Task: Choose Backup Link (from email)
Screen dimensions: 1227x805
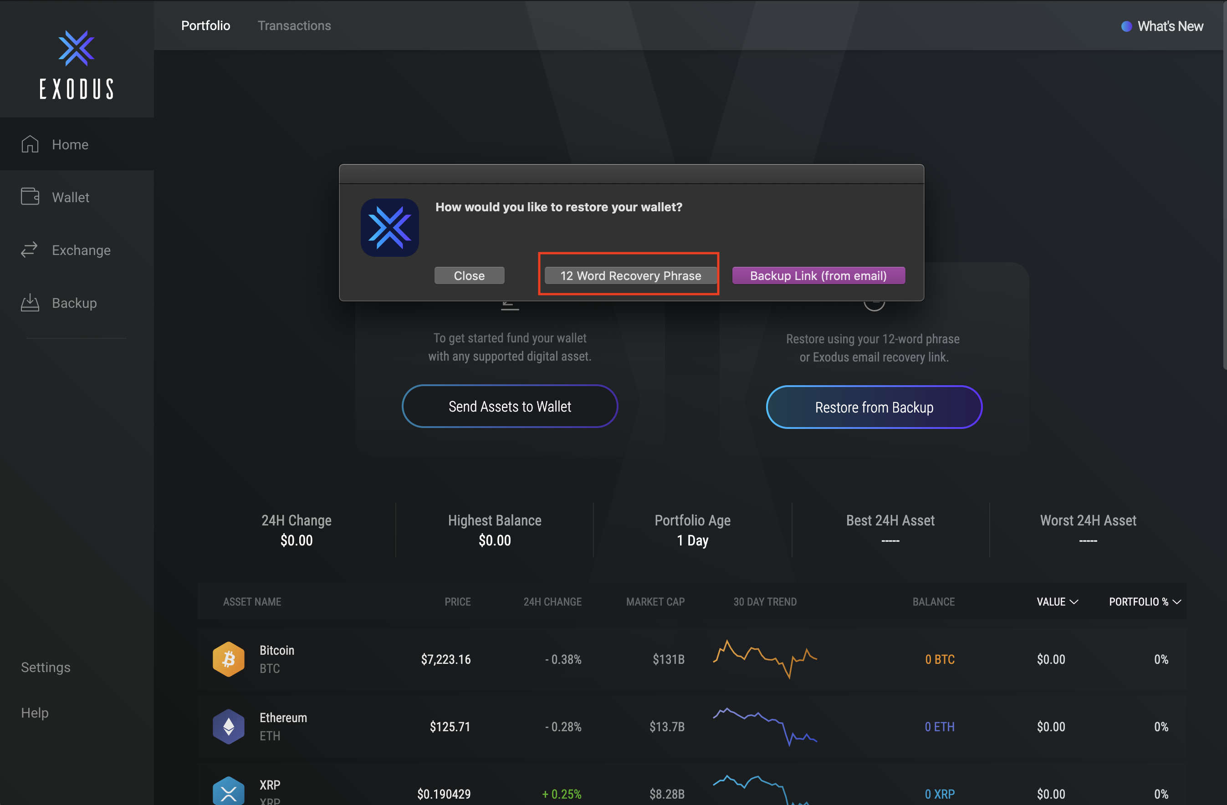Action: [x=818, y=276]
